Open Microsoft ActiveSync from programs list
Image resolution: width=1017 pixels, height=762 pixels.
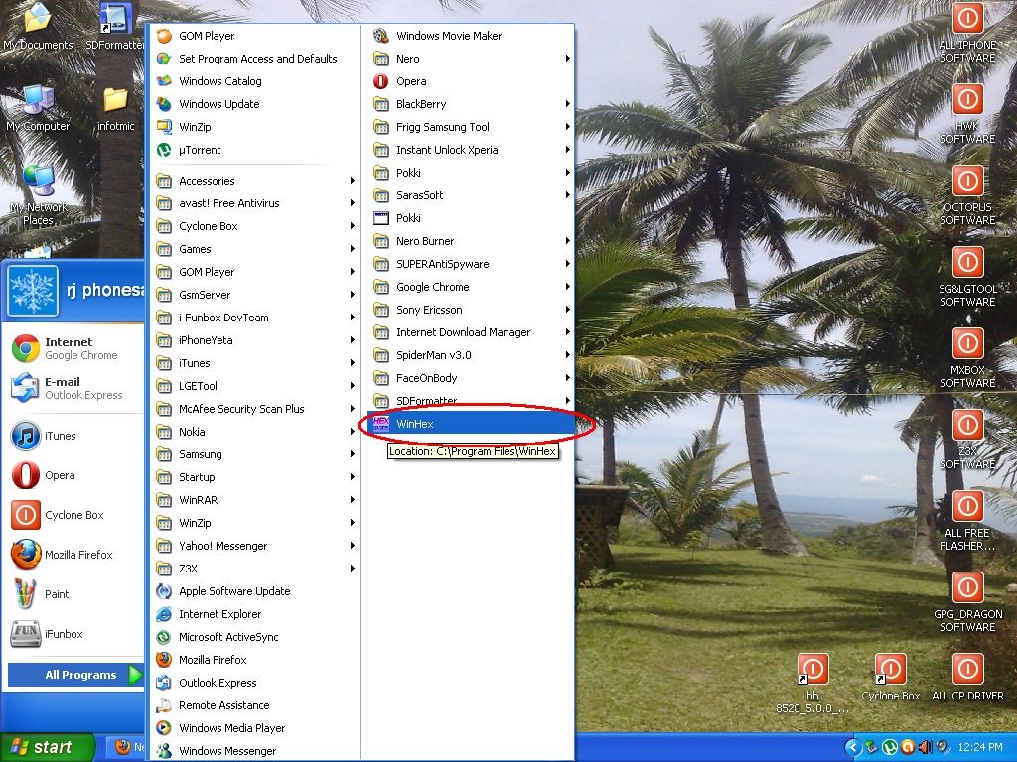click(x=254, y=637)
